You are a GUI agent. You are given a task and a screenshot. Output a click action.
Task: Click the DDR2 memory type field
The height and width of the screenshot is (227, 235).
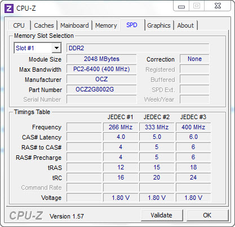138,48
